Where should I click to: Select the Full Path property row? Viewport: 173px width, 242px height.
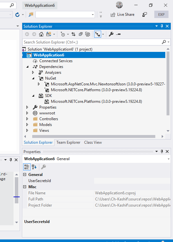tap(99, 199)
